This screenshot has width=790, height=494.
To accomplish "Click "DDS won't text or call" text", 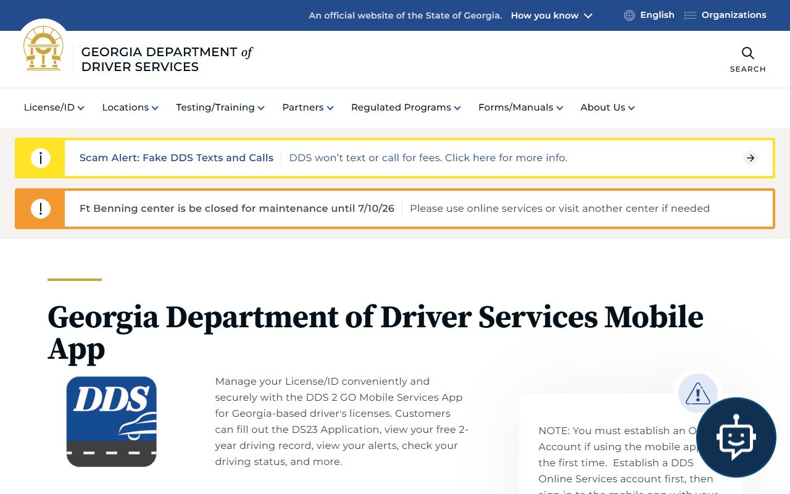I will click(x=428, y=158).
